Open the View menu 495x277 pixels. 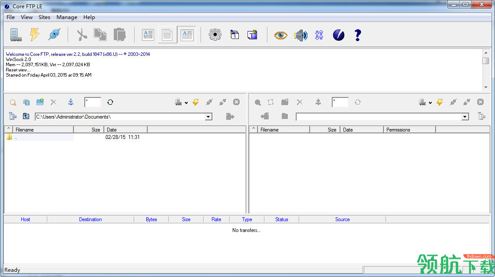pyautogui.click(x=26, y=17)
